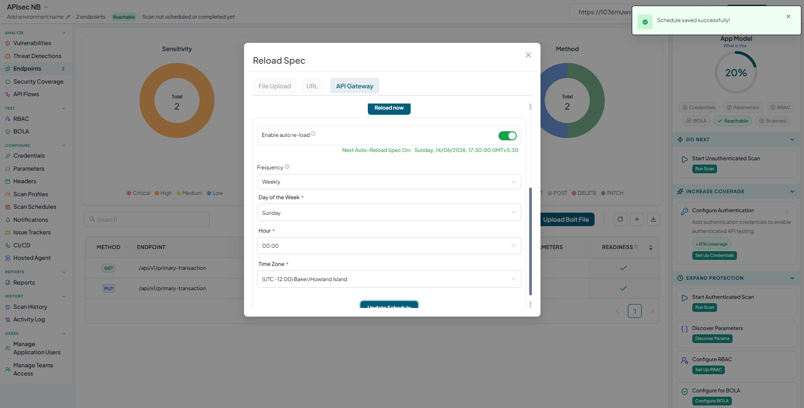Open Hosted Agent page
This screenshot has height=408, width=804.
pyautogui.click(x=32, y=258)
